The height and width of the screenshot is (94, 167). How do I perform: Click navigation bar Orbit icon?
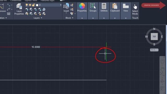(162, 81)
